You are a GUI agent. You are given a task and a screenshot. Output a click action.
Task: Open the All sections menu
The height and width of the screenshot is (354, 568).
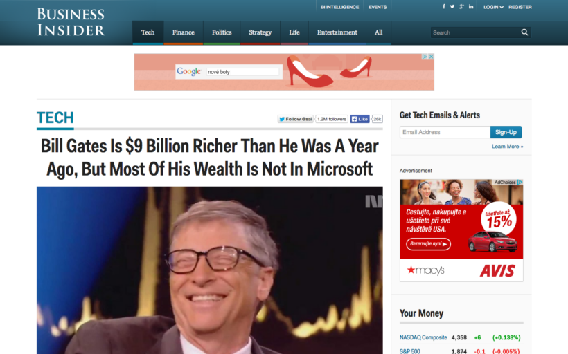(378, 32)
